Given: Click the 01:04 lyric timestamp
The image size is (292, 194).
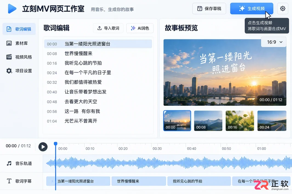Looking at the screenshot, I should pos(52,121).
